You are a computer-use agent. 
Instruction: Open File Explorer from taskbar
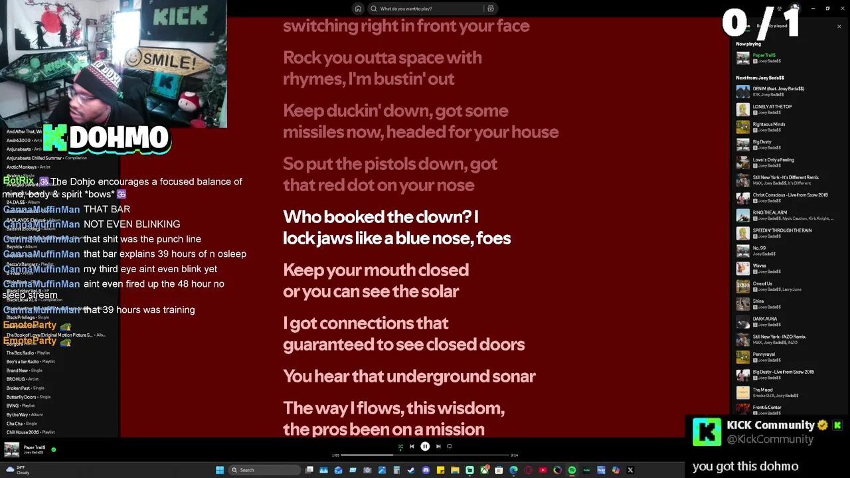click(x=455, y=470)
